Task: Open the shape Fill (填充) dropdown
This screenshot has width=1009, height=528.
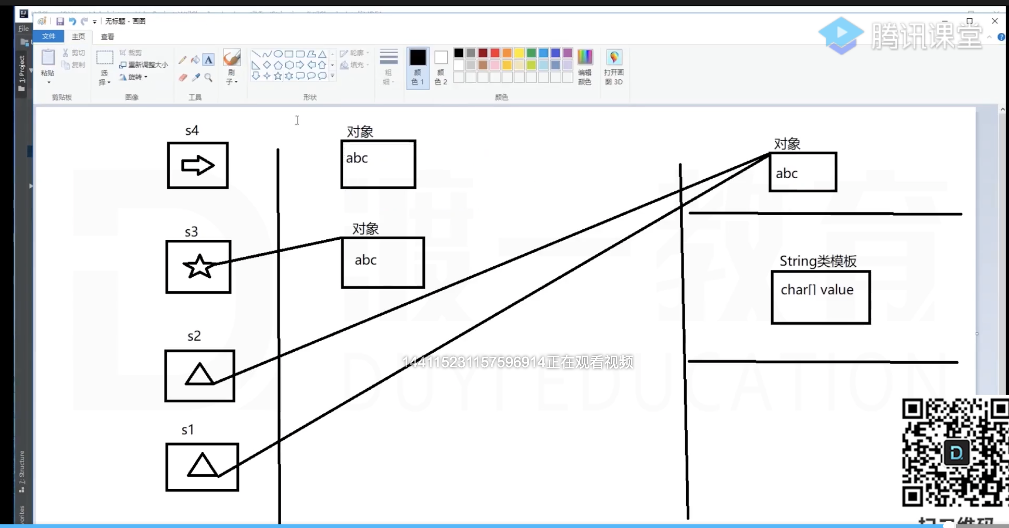Action: 354,65
